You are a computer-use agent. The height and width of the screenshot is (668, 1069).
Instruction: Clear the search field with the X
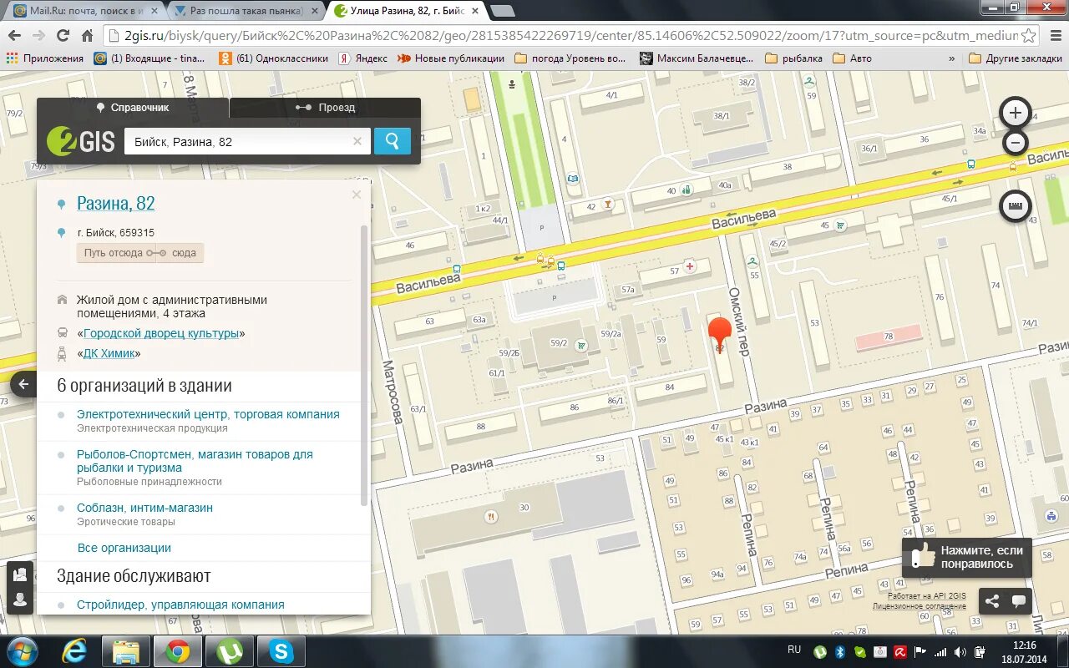click(x=357, y=141)
